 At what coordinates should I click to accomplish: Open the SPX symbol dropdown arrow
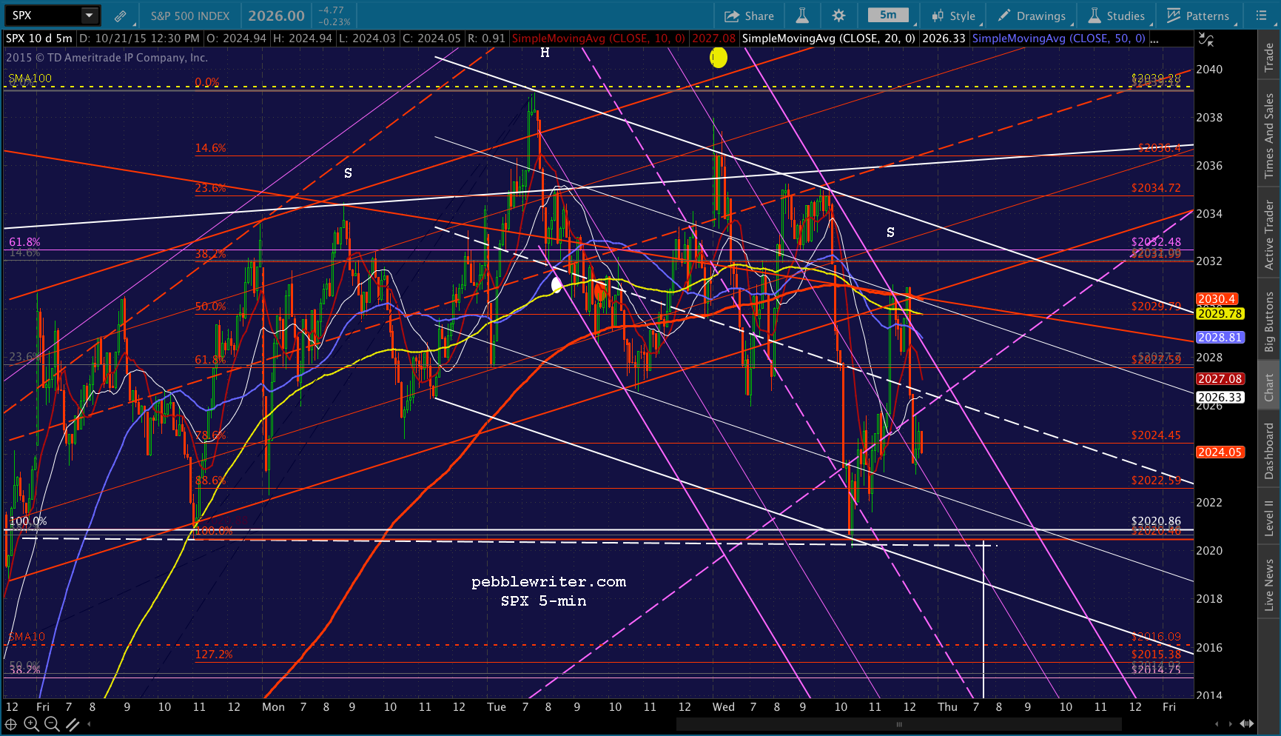tap(89, 16)
